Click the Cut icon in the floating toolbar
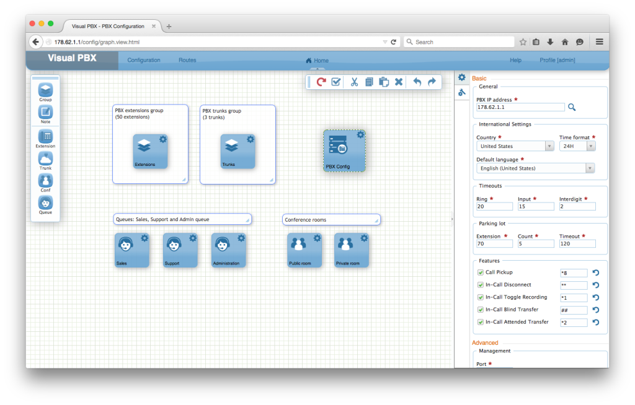635x405 pixels. [x=354, y=82]
